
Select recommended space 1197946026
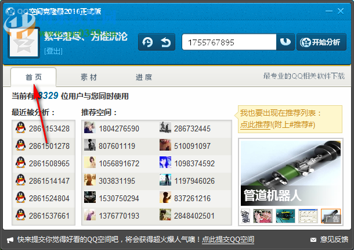click(x=194, y=181)
